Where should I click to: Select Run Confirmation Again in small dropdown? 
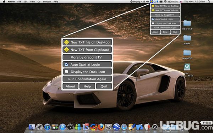(165, 28)
